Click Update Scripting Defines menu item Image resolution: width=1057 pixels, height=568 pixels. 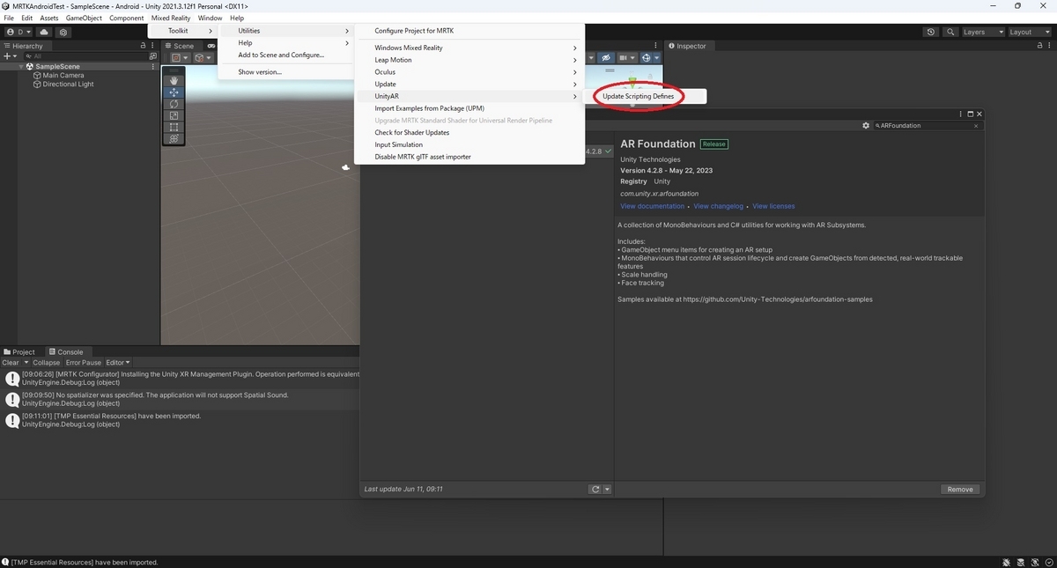638,96
